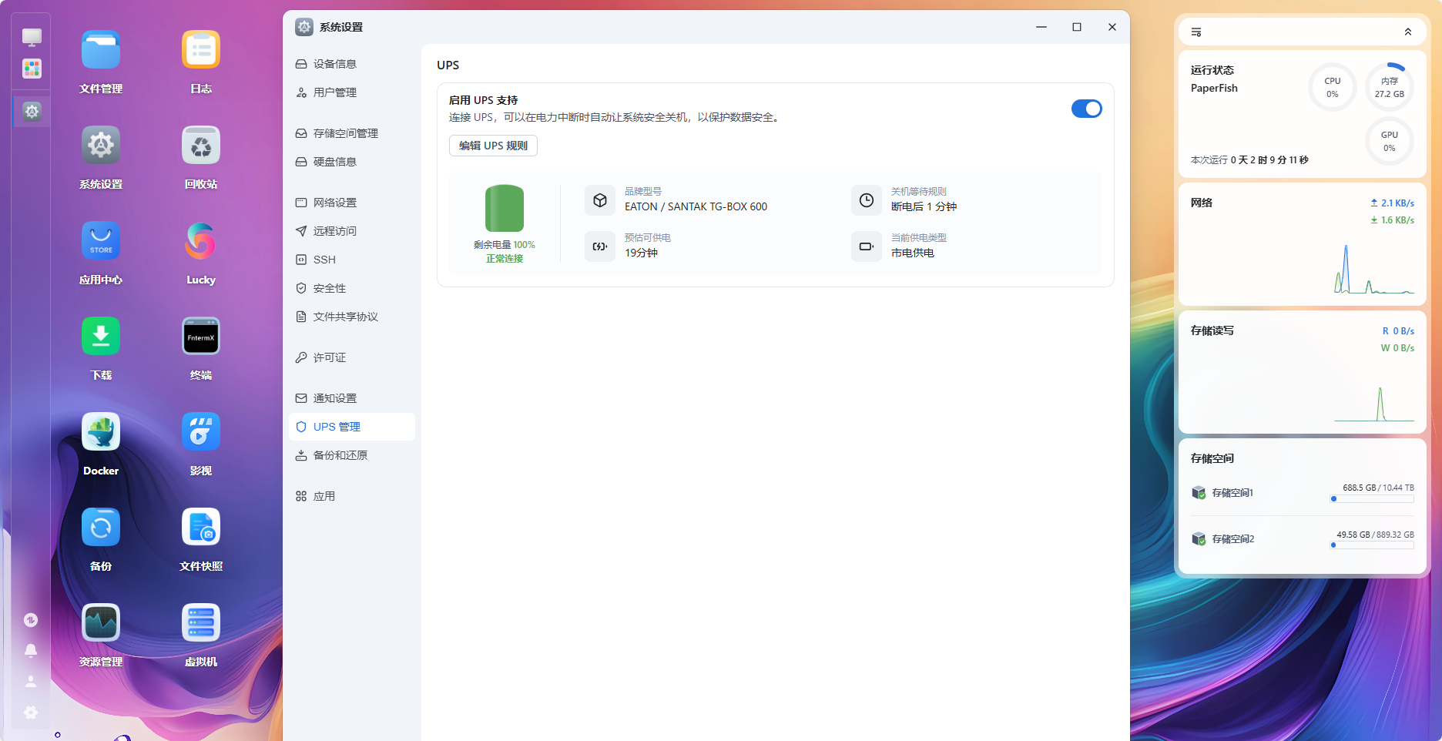The image size is (1442, 741).
Task: Launch the Lucky application
Action: point(200,241)
